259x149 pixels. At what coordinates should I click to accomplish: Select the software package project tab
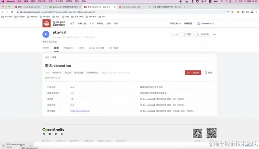(46, 48)
